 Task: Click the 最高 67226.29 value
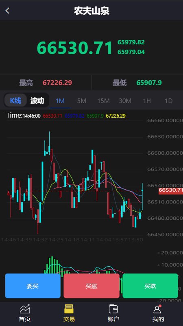(57, 83)
